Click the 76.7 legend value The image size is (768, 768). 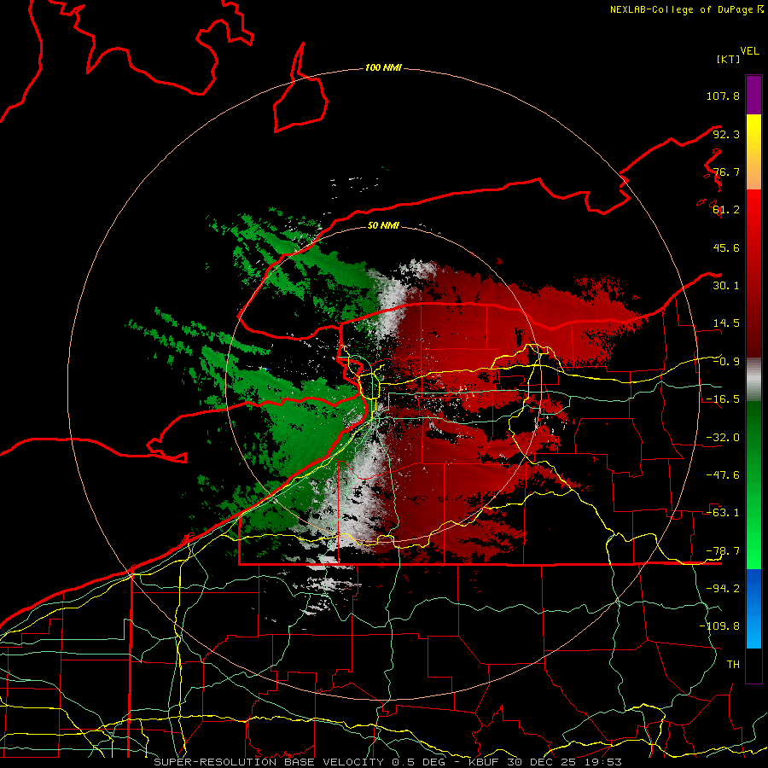click(726, 172)
